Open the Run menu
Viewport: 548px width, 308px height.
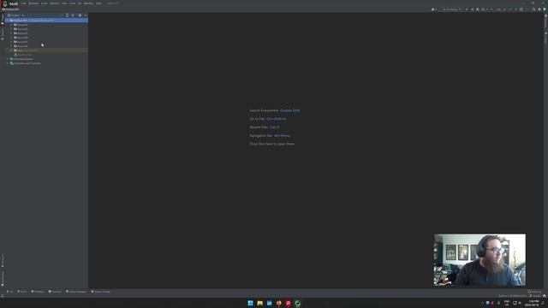click(64, 3)
